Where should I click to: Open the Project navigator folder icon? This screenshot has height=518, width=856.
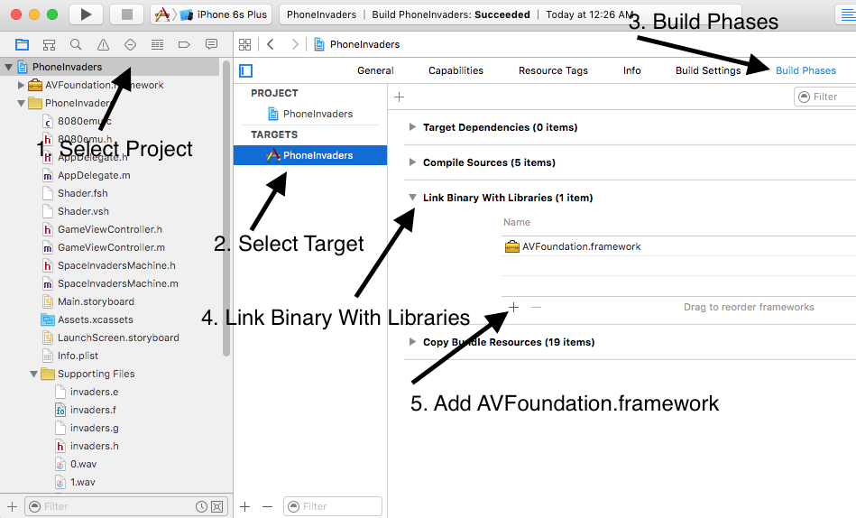[22, 44]
